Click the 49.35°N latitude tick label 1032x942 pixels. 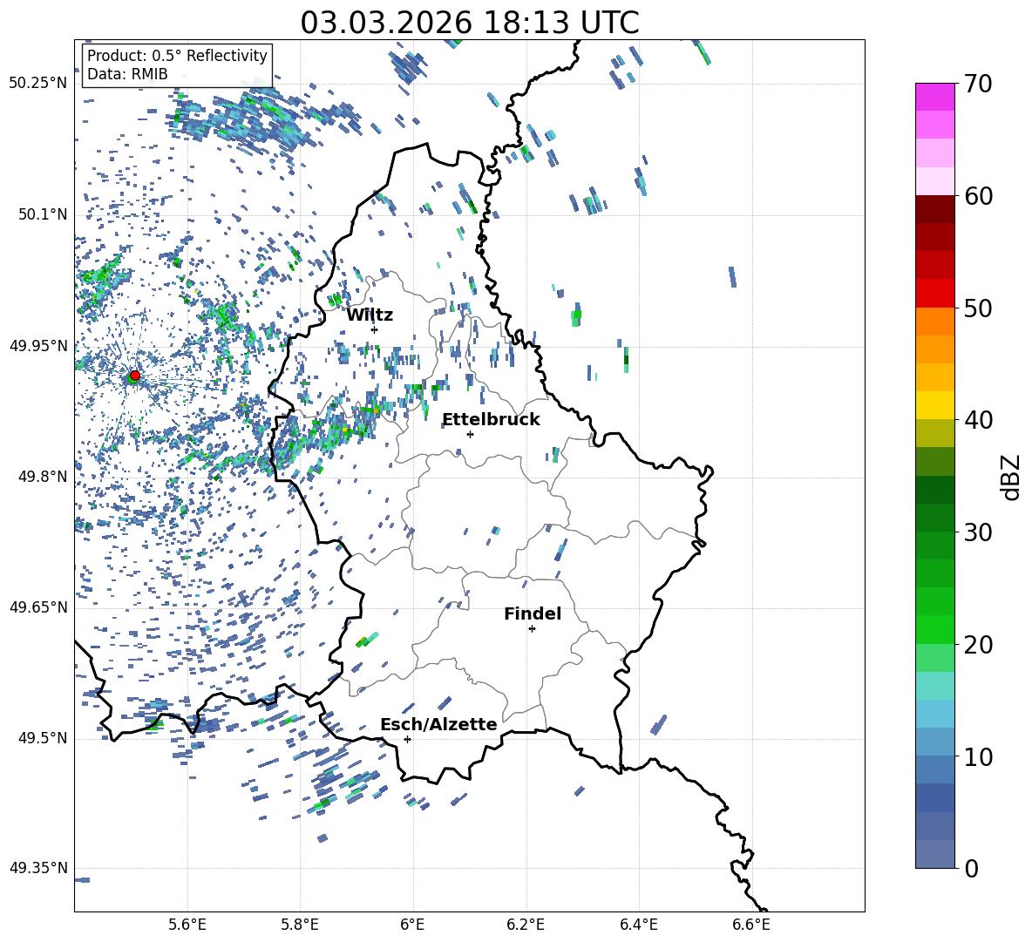[x=38, y=868]
